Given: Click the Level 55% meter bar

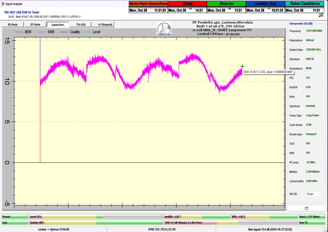Looking at the screenshot, I should coord(96,217).
